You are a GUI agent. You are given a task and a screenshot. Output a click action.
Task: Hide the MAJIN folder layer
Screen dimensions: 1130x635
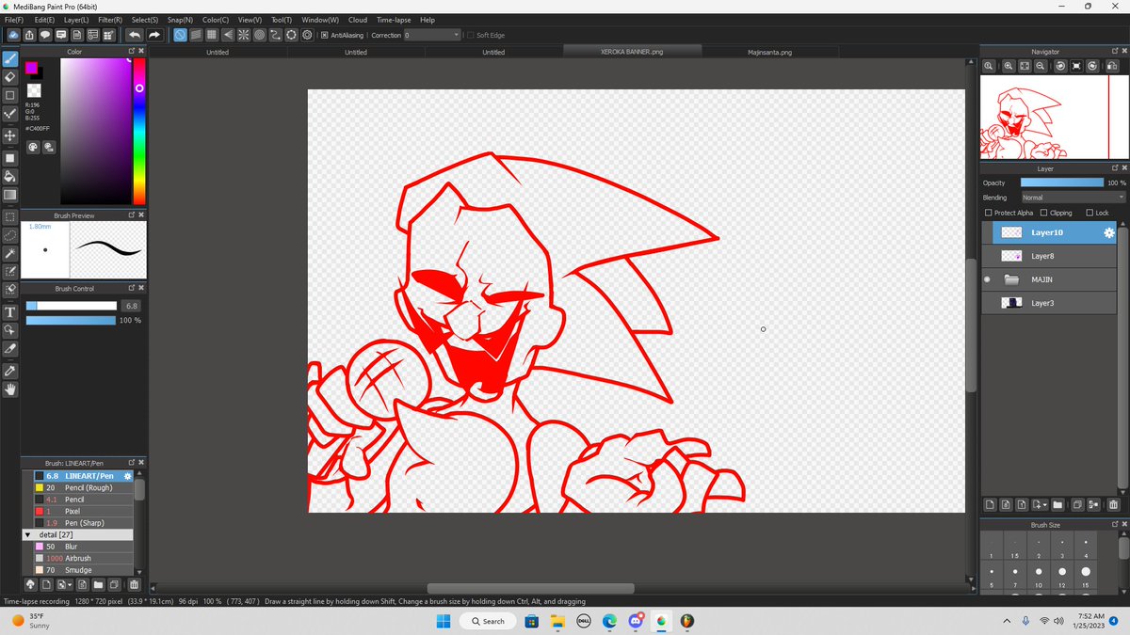point(987,279)
